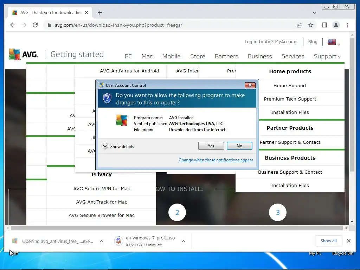Select AVG AntiTrack for Mac

(x=102, y=202)
